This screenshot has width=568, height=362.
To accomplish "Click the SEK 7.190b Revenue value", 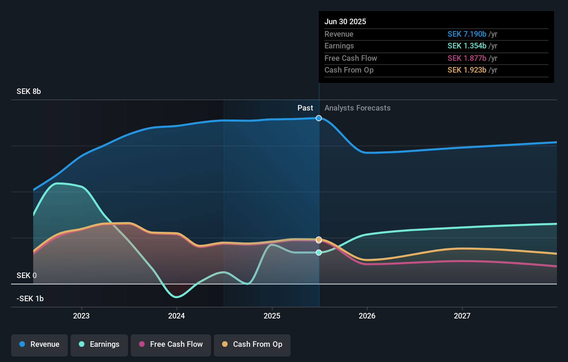I will pyautogui.click(x=467, y=34).
